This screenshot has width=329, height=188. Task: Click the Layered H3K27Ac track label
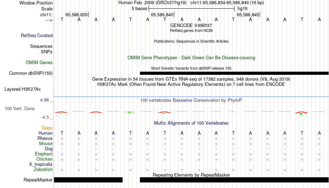point(23,89)
